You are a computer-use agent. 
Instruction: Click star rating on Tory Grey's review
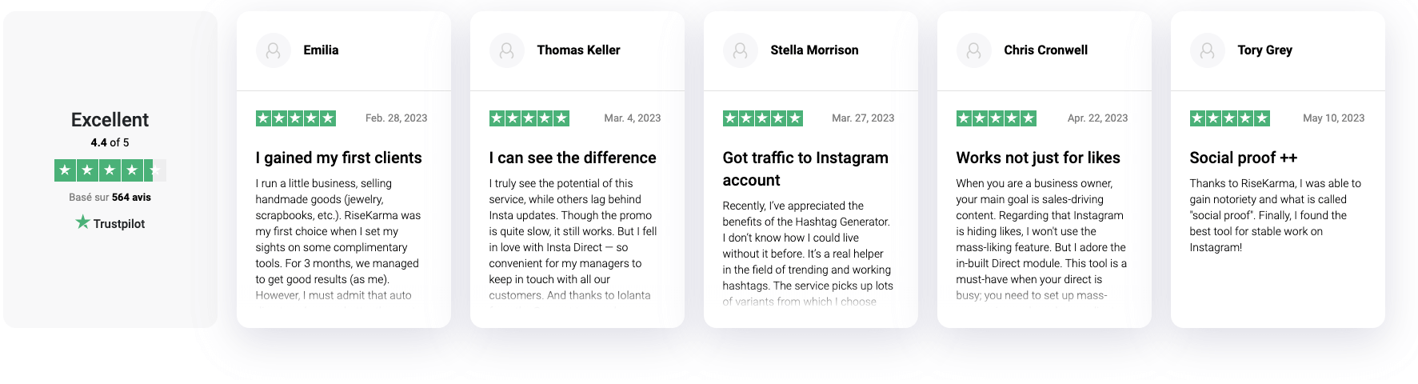[1230, 118]
